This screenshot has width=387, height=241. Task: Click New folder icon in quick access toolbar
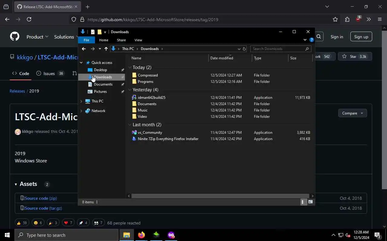coord(99,32)
